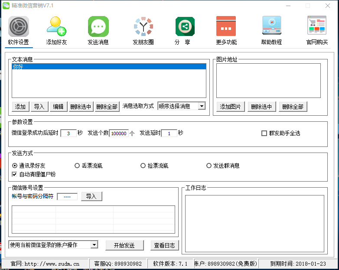Open the 软件设置 gear icon
The height and width of the screenshot is (270, 339).
[19, 26]
